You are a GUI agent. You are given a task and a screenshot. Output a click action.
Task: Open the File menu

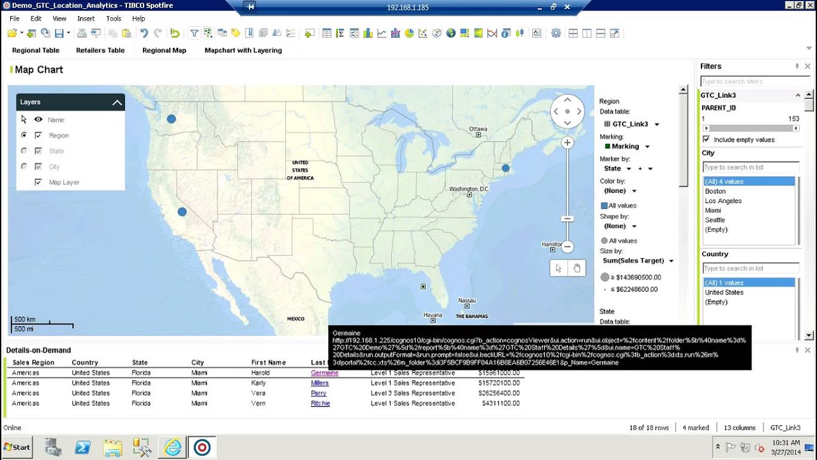pos(14,19)
